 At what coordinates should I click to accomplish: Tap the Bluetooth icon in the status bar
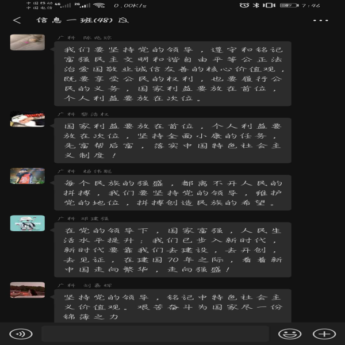tap(256, 5)
